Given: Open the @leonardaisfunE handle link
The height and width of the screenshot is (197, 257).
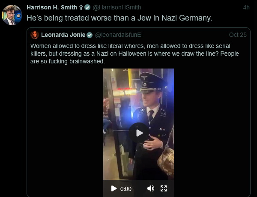Looking at the screenshot, I should (x=118, y=35).
